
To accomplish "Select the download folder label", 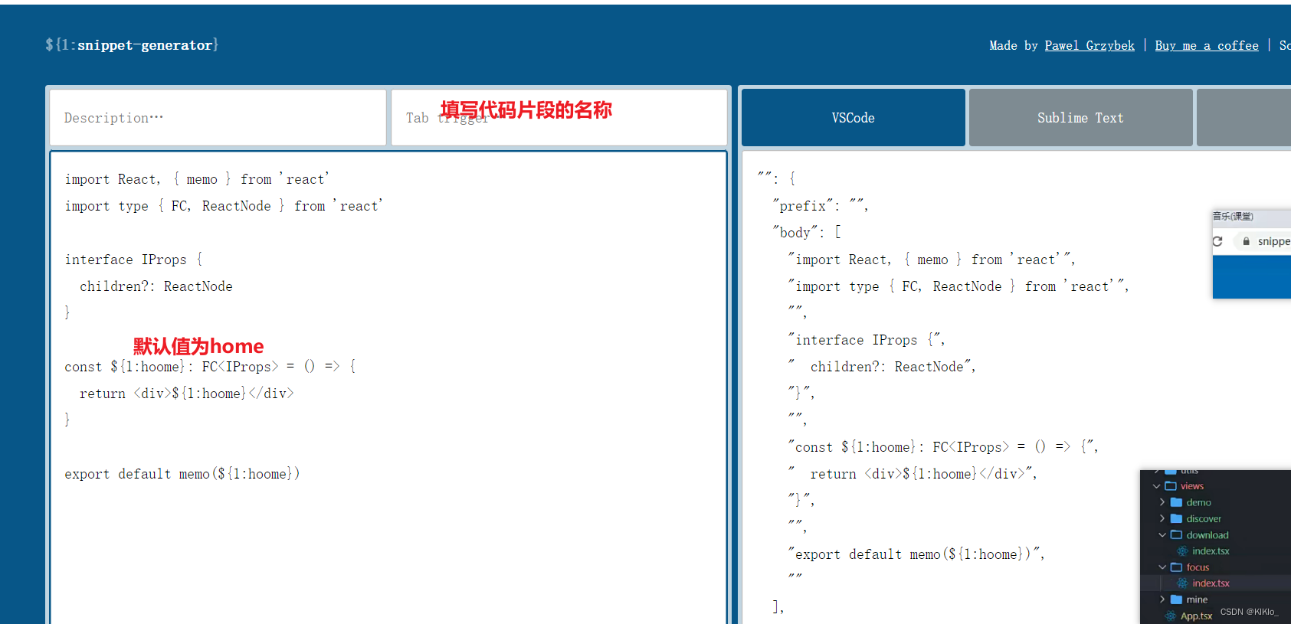I will pyautogui.click(x=1207, y=535).
